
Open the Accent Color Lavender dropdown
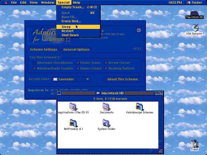click(71, 79)
